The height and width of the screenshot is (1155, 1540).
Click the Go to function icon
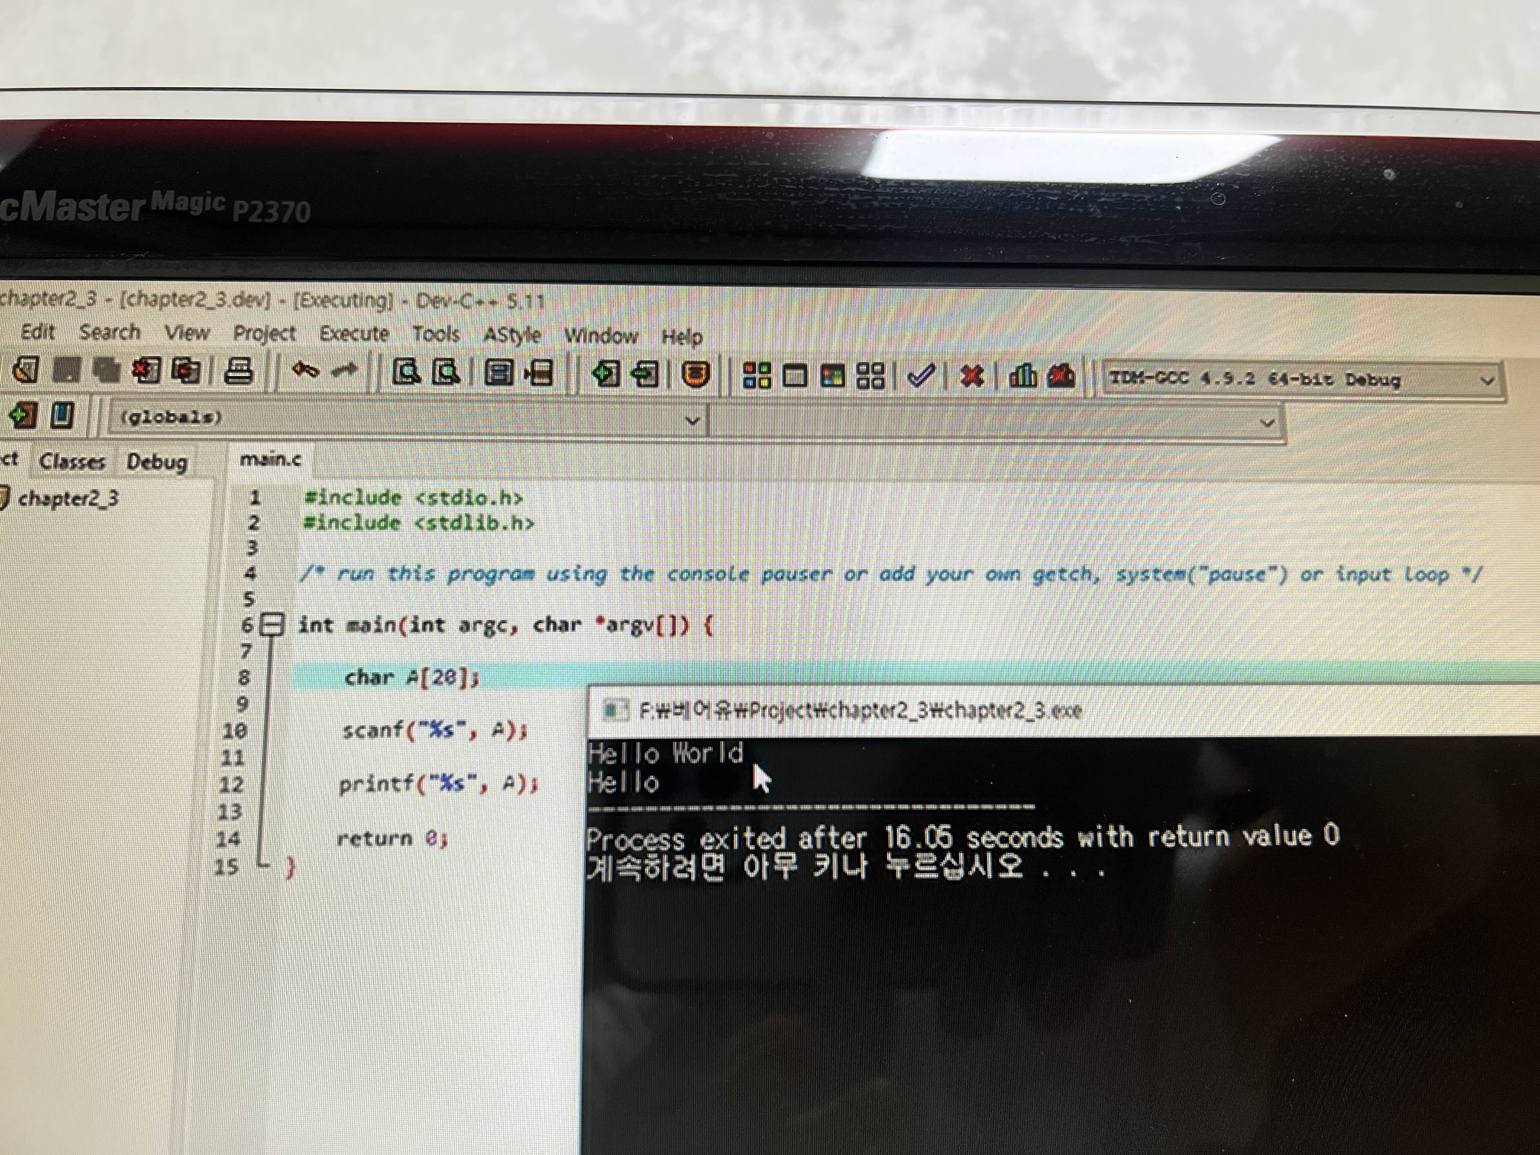point(498,373)
